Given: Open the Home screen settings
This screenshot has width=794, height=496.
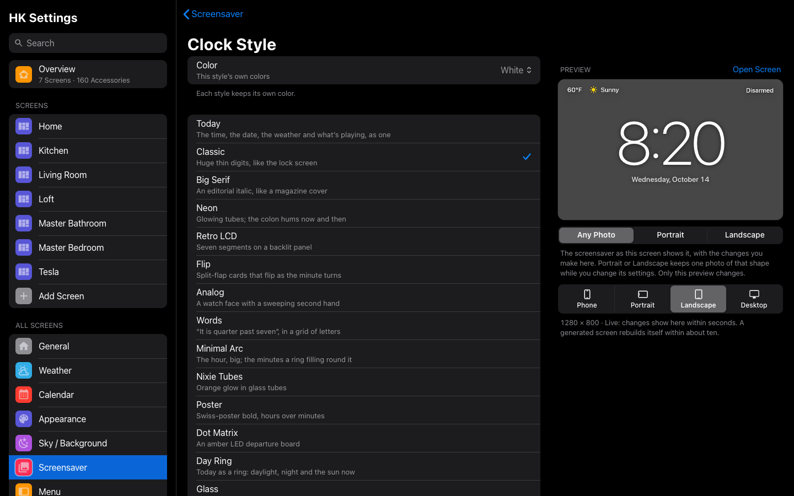Looking at the screenshot, I should 88,126.
